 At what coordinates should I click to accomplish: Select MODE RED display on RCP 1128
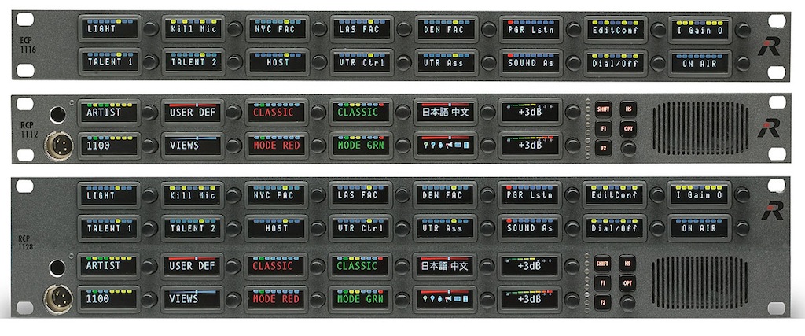(x=276, y=299)
